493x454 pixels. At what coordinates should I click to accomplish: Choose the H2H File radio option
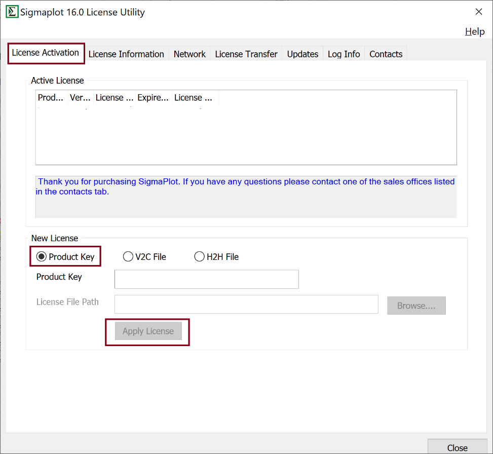coord(216,256)
